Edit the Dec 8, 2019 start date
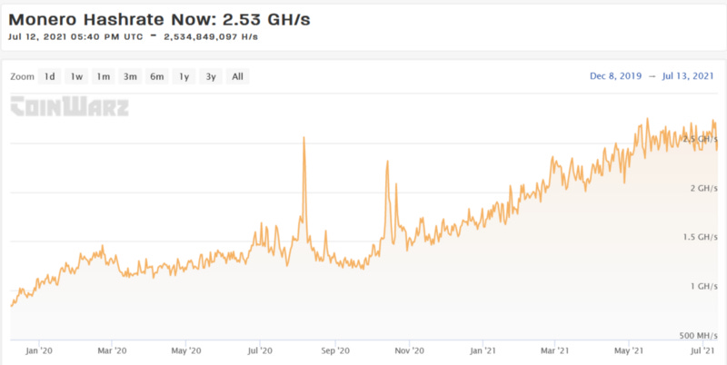The width and height of the screenshot is (727, 365). pos(616,76)
